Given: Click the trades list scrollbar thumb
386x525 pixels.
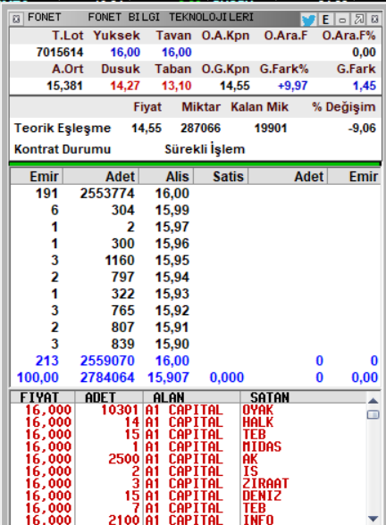Looking at the screenshot, I should pyautogui.click(x=373, y=414).
